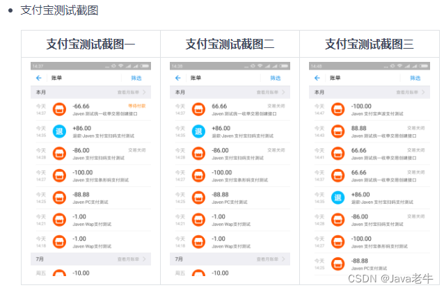Click merchant icon of -86.00 row in 截图二
The image size is (444, 290).
(198, 154)
